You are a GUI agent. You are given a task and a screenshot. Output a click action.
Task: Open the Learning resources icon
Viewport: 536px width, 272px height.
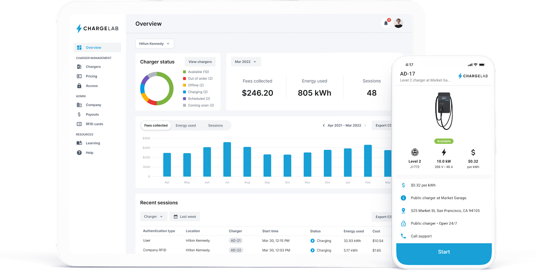tap(79, 143)
